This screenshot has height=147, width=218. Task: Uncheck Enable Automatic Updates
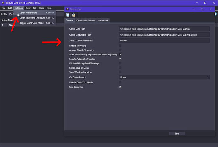(x=120, y=59)
